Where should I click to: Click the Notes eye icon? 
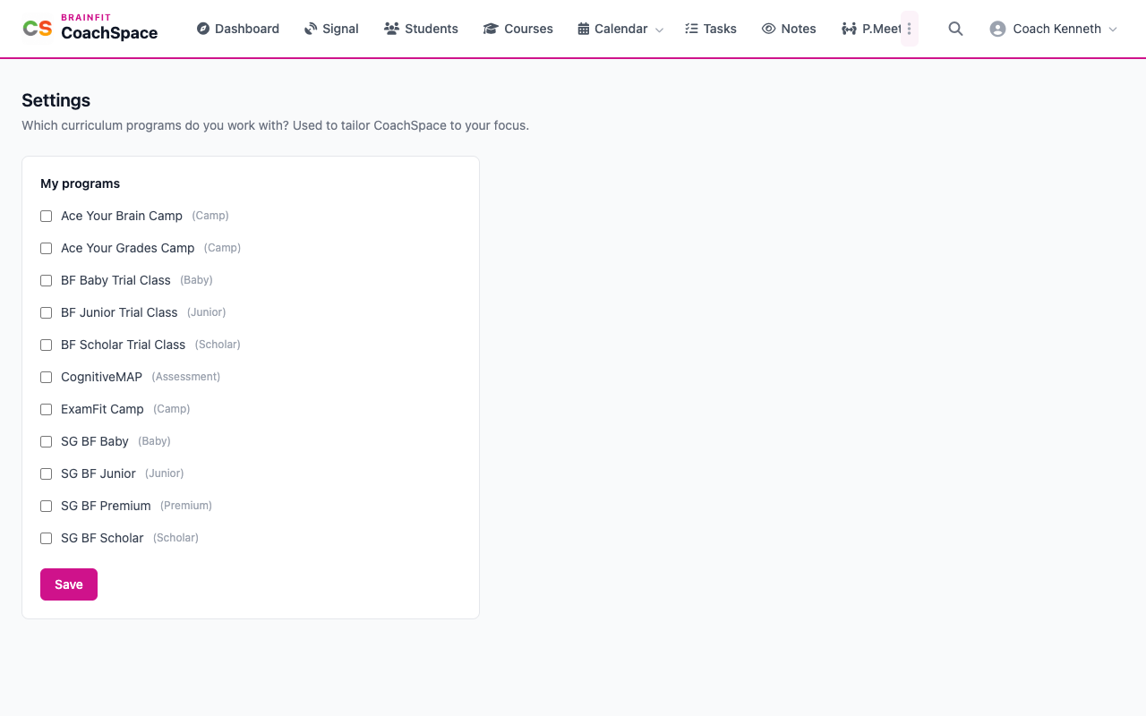768,29
